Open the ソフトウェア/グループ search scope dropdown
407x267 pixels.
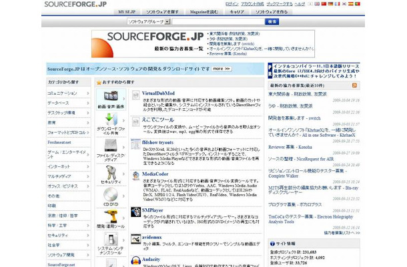click(x=149, y=21)
